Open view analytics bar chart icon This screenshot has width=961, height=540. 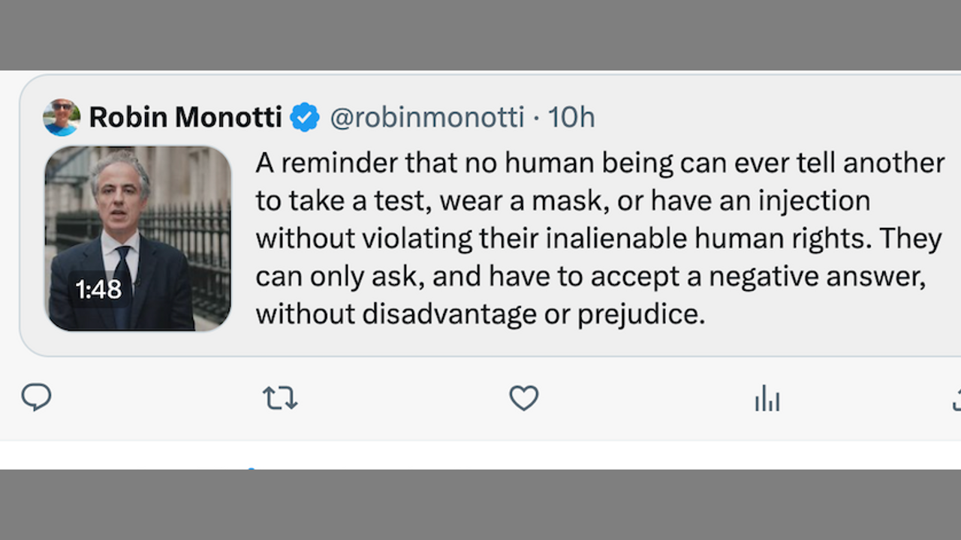tap(767, 398)
